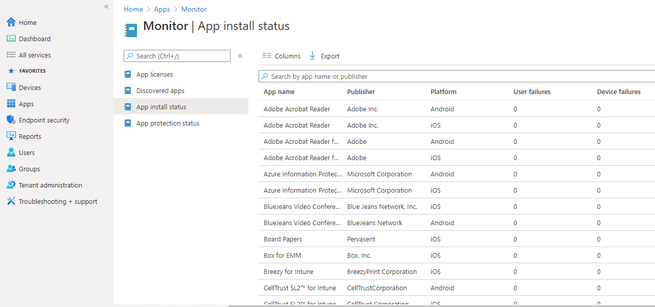The width and height of the screenshot is (655, 307).
Task: Collapse the main left navigation sidebar
Action: [x=106, y=7]
